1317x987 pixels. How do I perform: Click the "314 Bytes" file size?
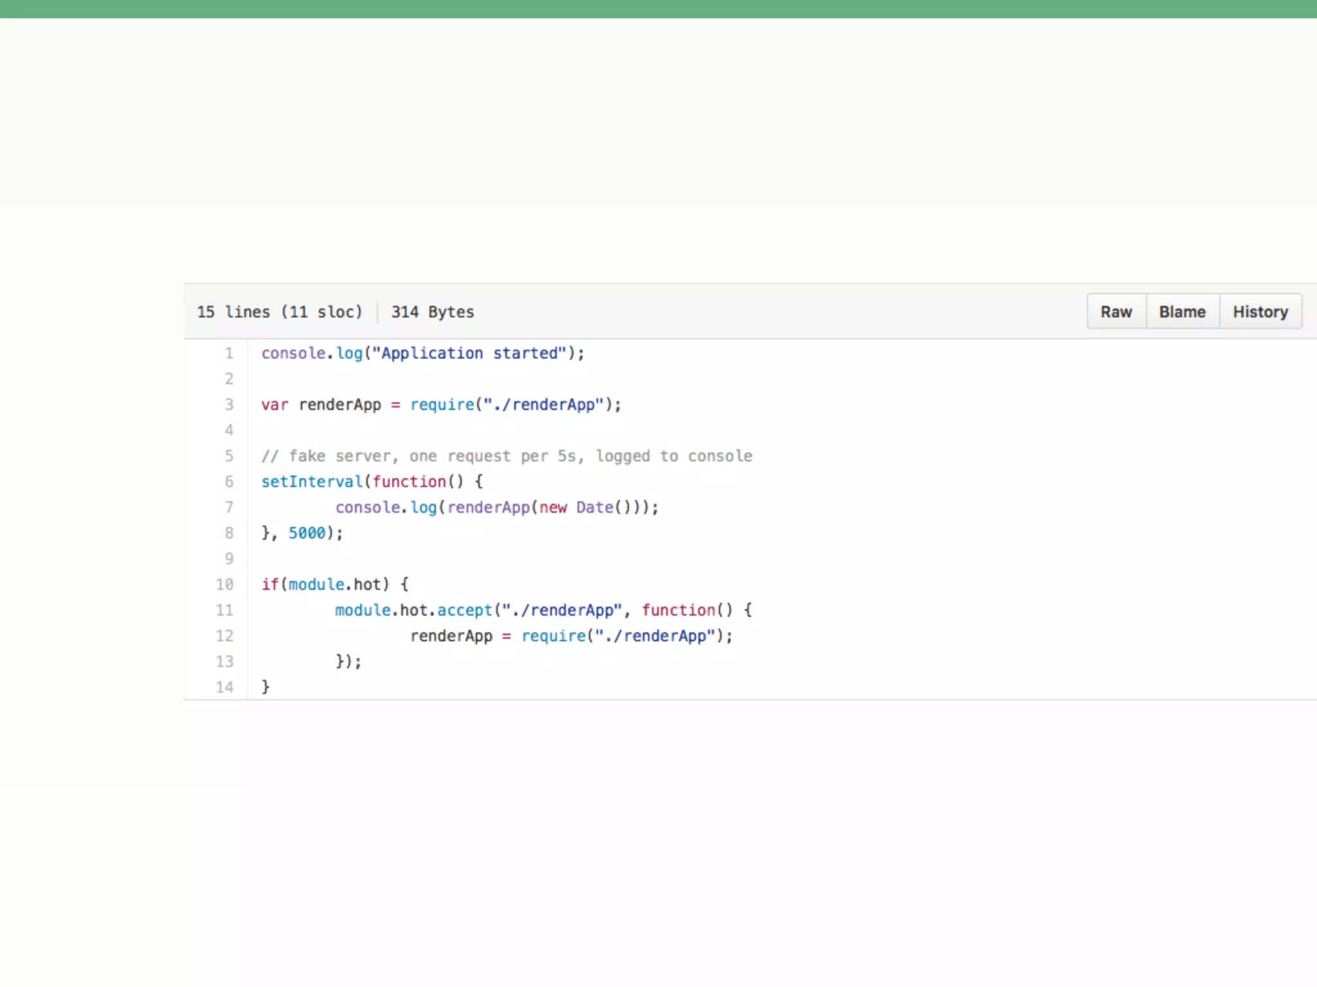pyautogui.click(x=432, y=312)
